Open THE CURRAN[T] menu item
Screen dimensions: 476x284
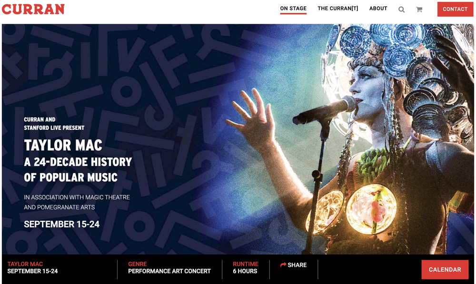(x=338, y=9)
